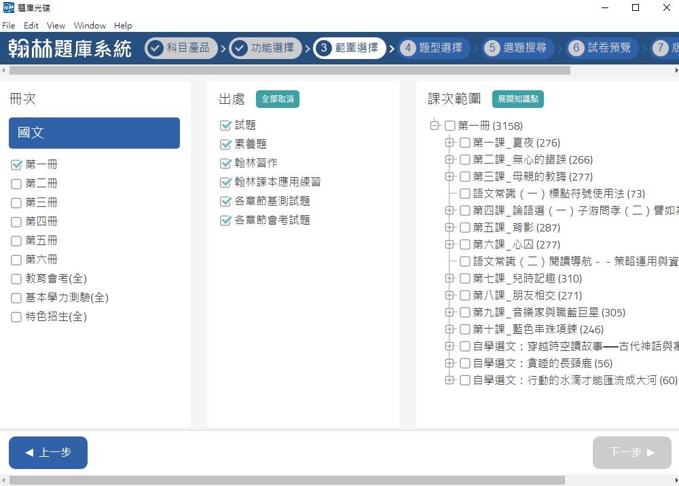The image size is (679, 486).
Task: Expand the 第十課_藍色串珠項鍊 node
Action: point(449,329)
